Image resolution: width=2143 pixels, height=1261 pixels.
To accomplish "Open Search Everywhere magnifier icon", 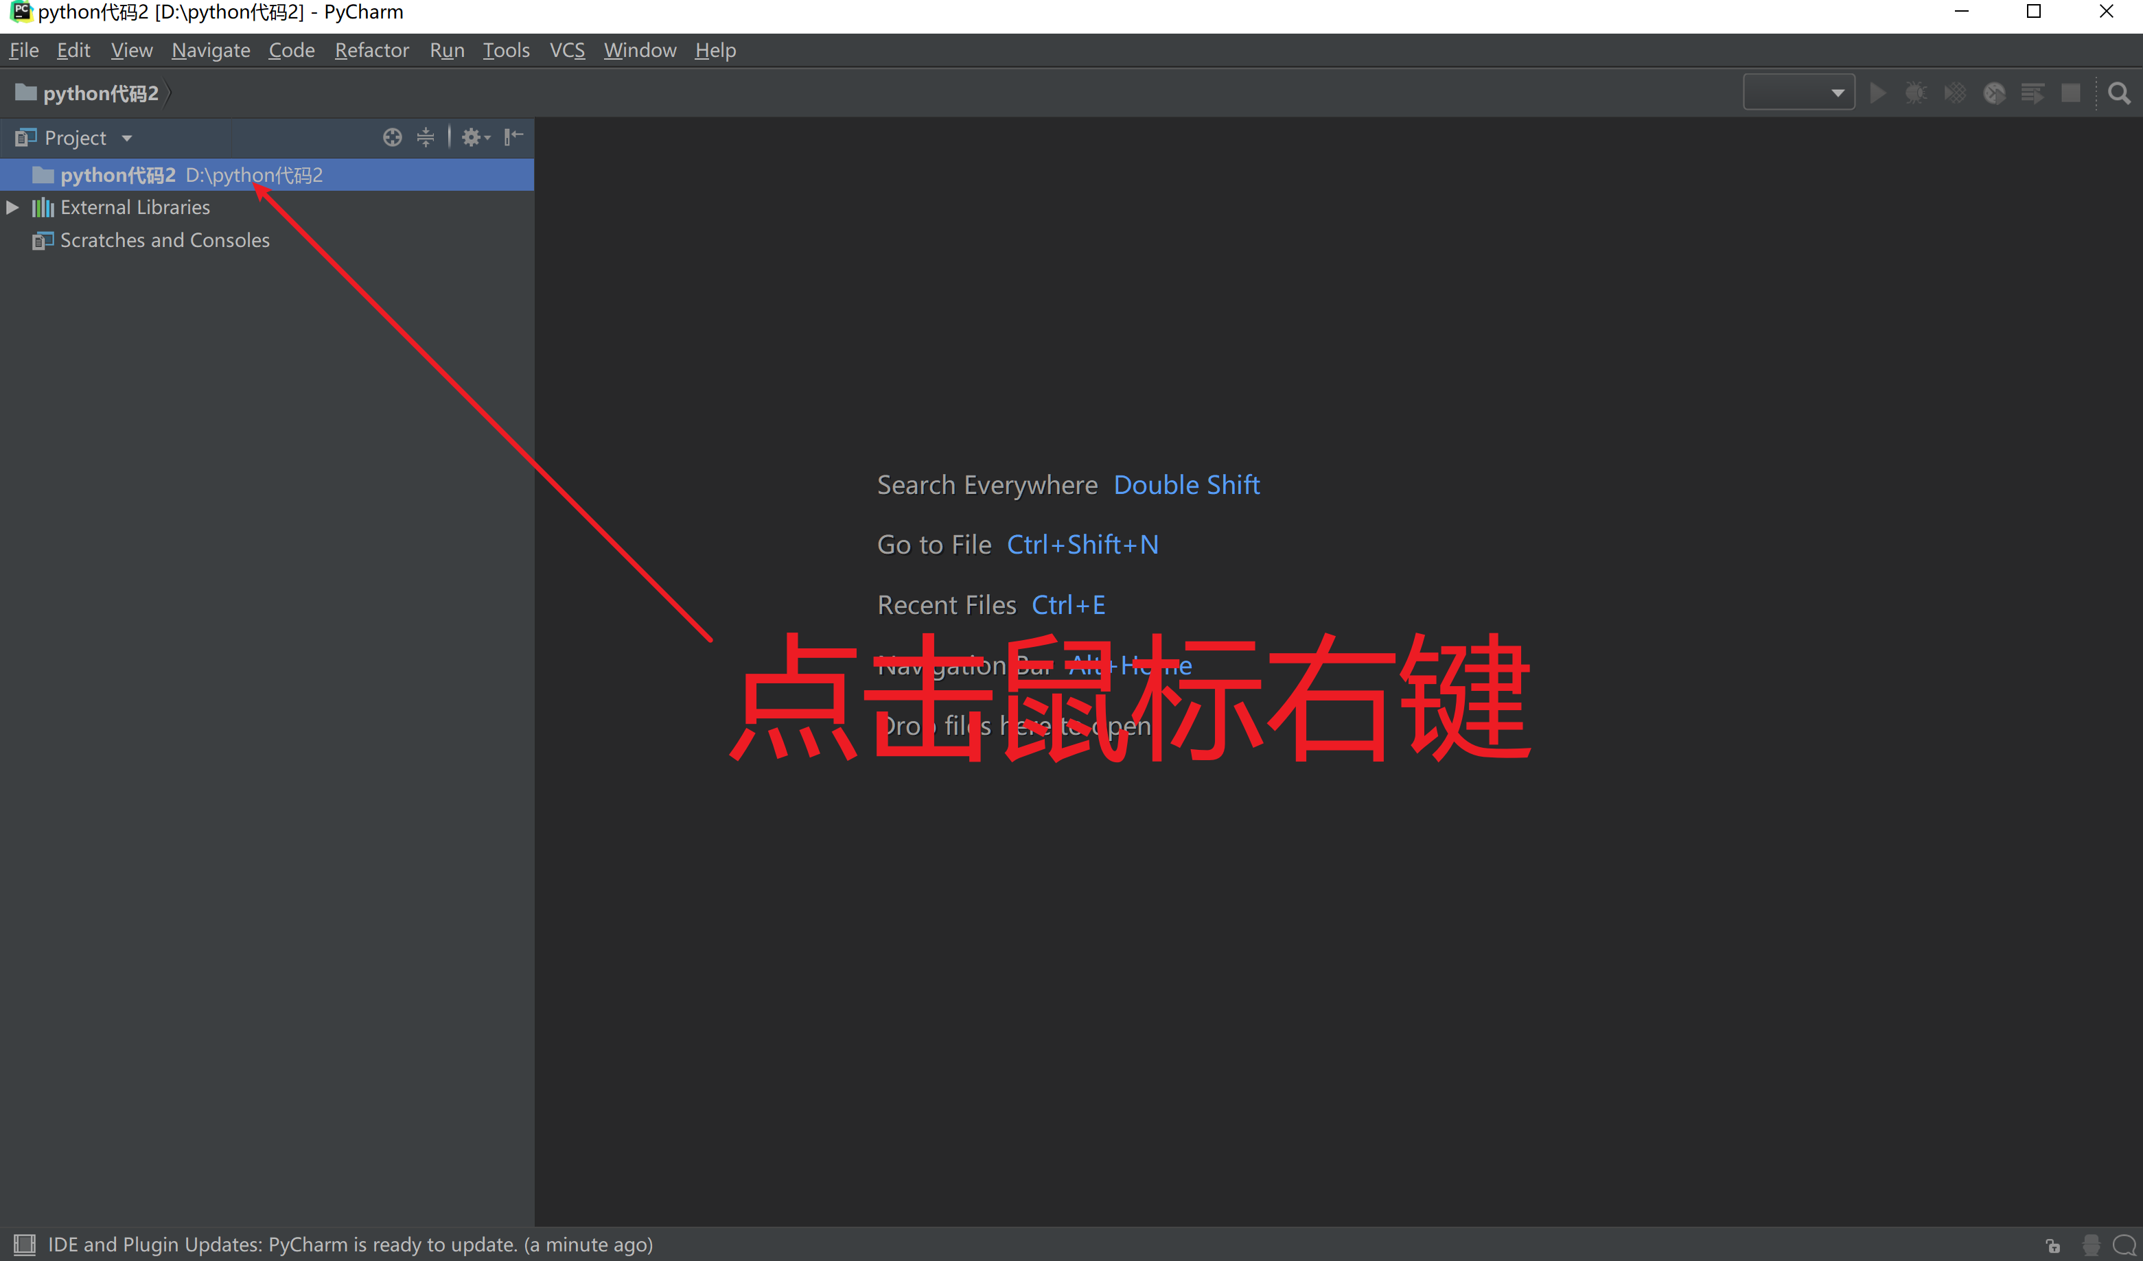I will [2119, 93].
